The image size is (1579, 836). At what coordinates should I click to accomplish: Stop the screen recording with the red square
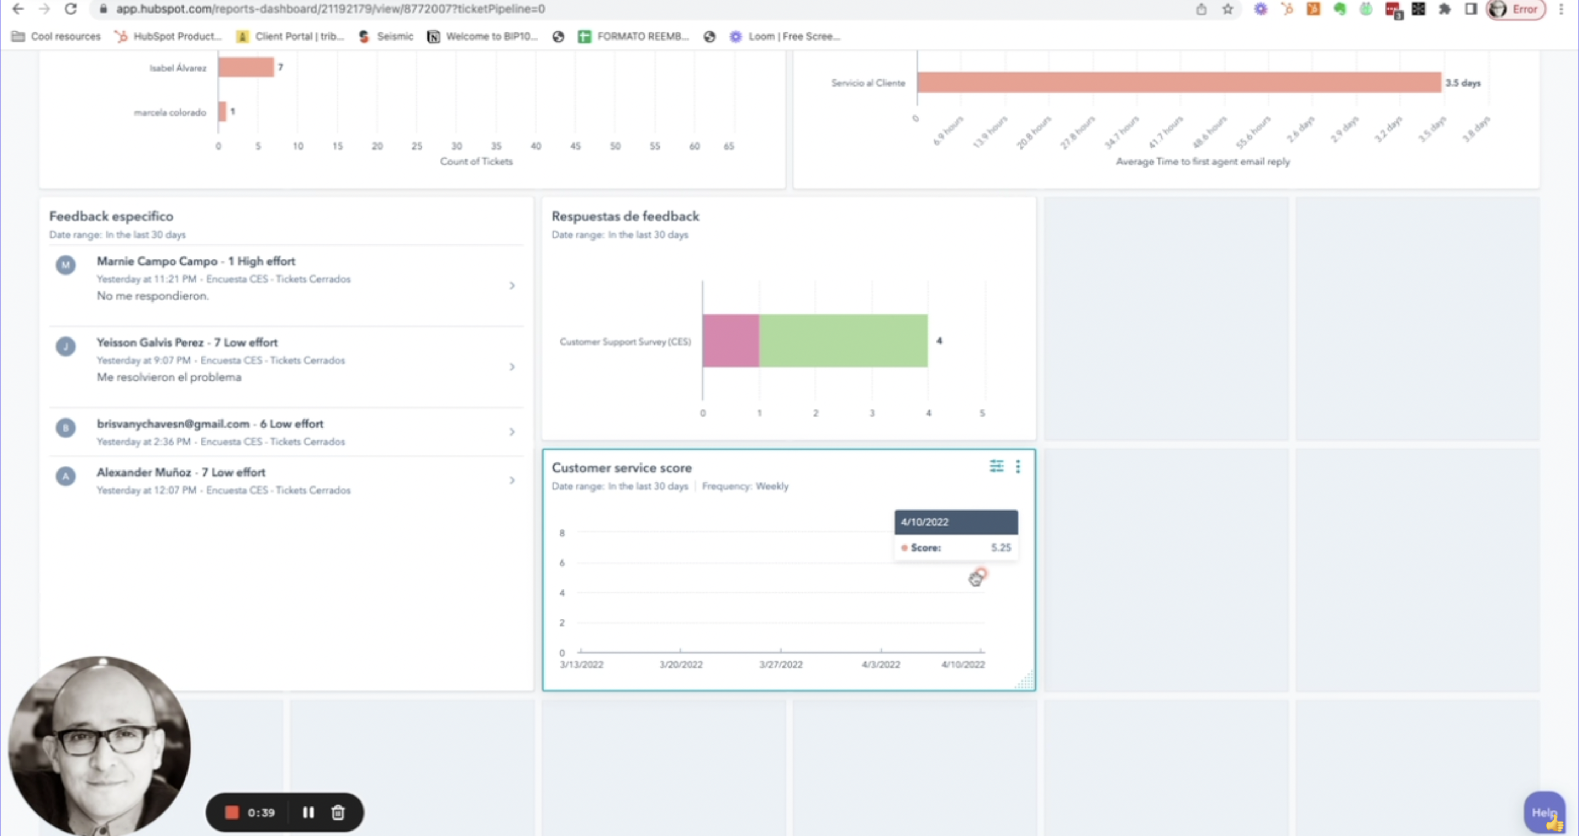232,813
